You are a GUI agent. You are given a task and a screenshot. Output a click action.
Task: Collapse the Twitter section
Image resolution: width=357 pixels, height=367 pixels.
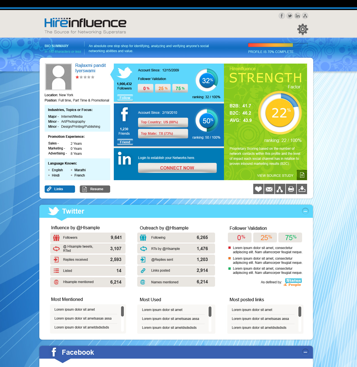[x=305, y=211]
